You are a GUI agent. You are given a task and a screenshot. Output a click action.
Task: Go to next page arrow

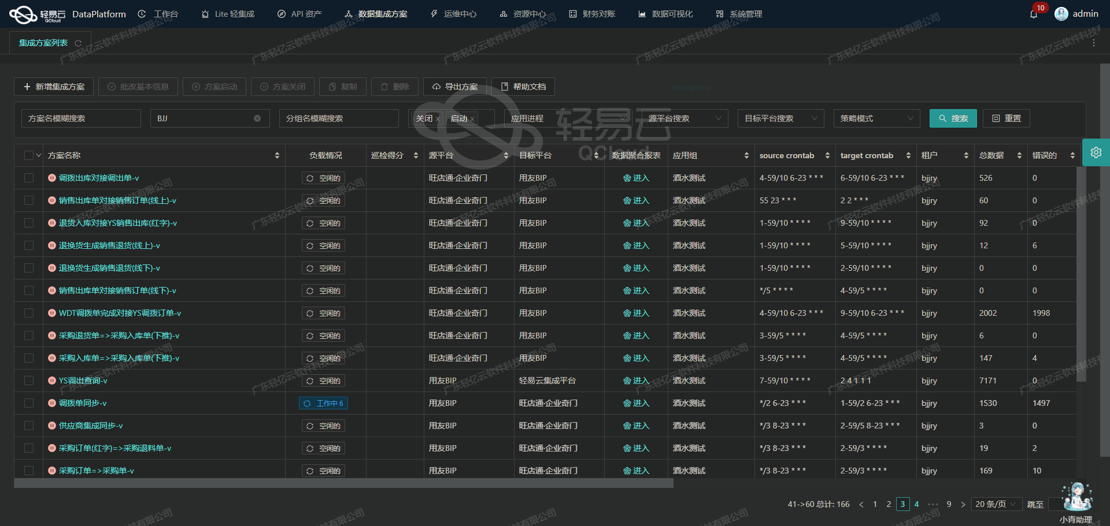click(x=963, y=505)
